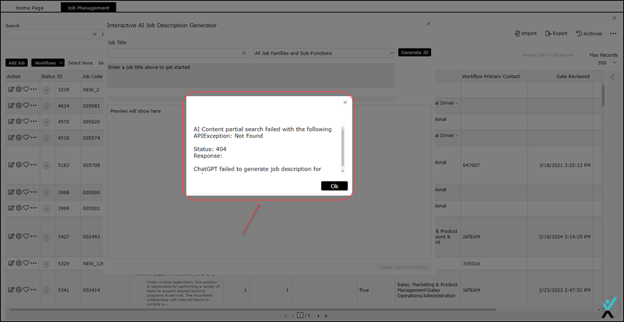
Task: Click the edit icon for job ID 3239
Action: (11, 89)
